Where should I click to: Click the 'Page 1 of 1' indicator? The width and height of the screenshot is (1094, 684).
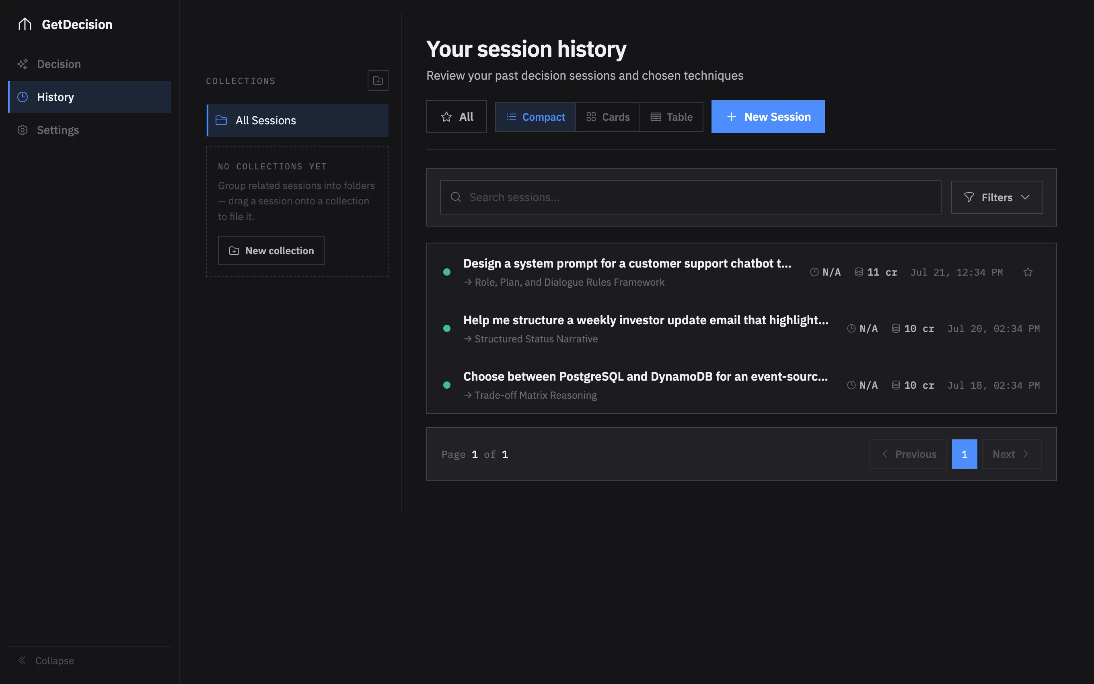(x=475, y=454)
